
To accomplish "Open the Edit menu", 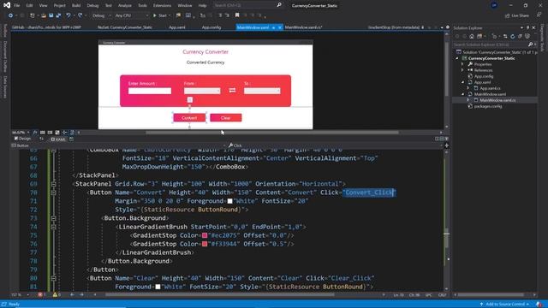I will click(29, 6).
